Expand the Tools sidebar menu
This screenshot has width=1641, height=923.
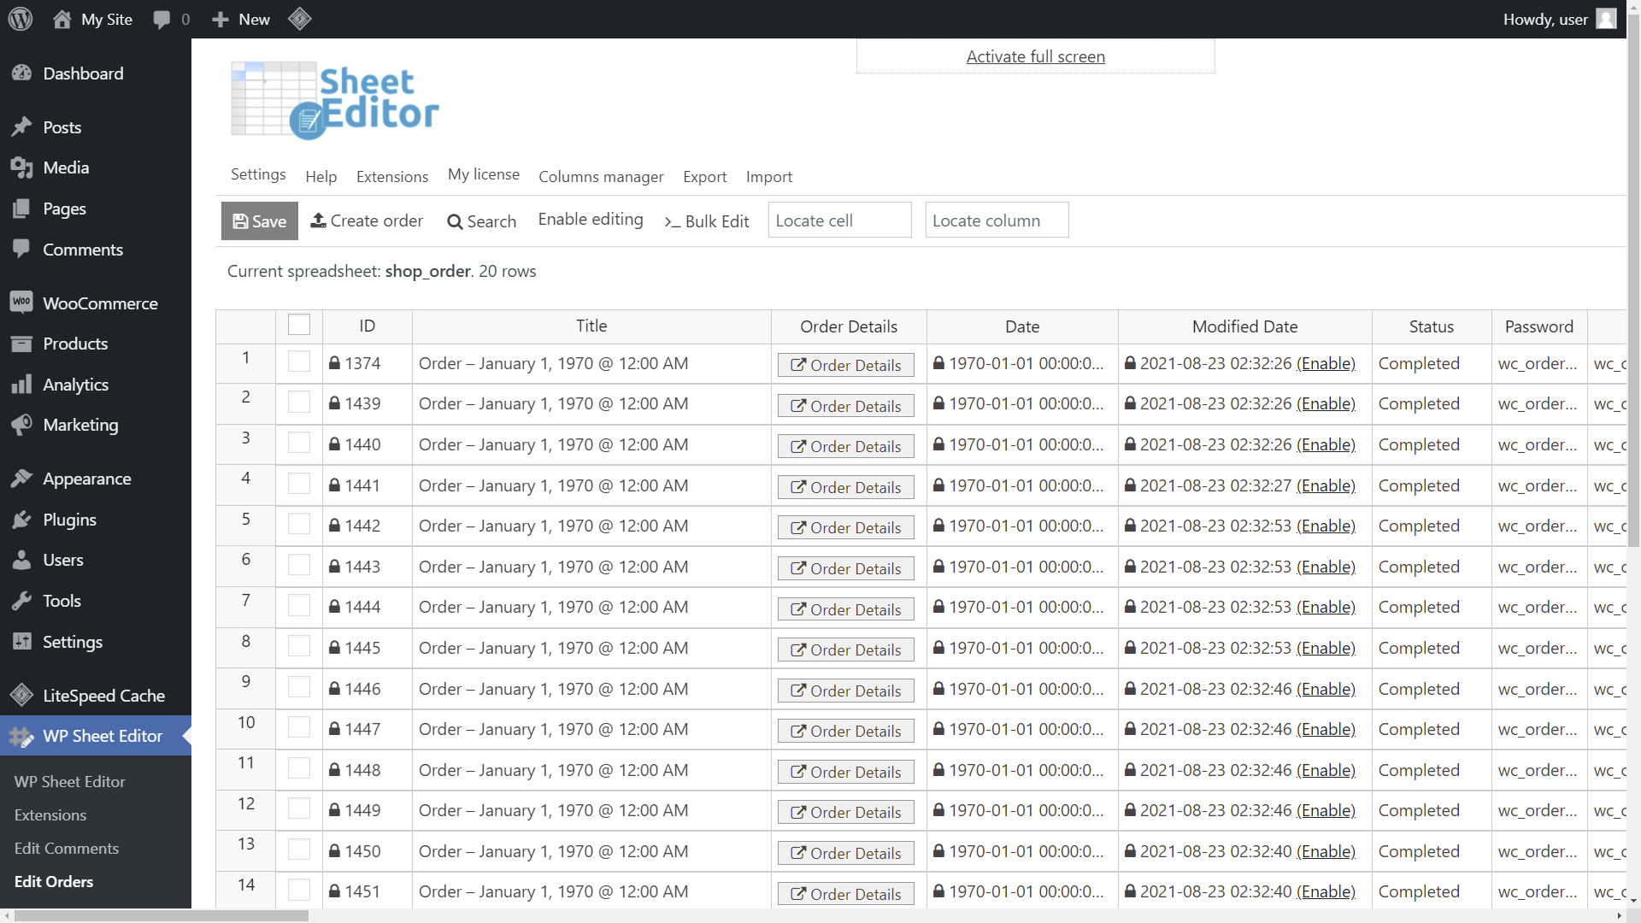[62, 600]
